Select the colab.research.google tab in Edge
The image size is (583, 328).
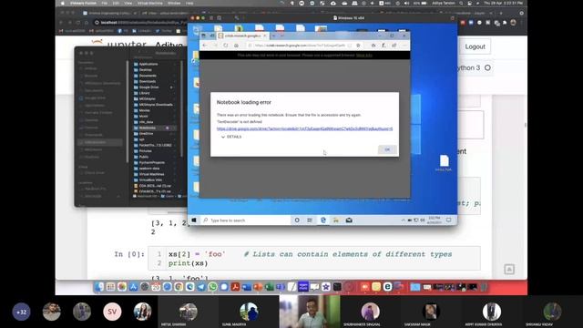click(x=242, y=36)
